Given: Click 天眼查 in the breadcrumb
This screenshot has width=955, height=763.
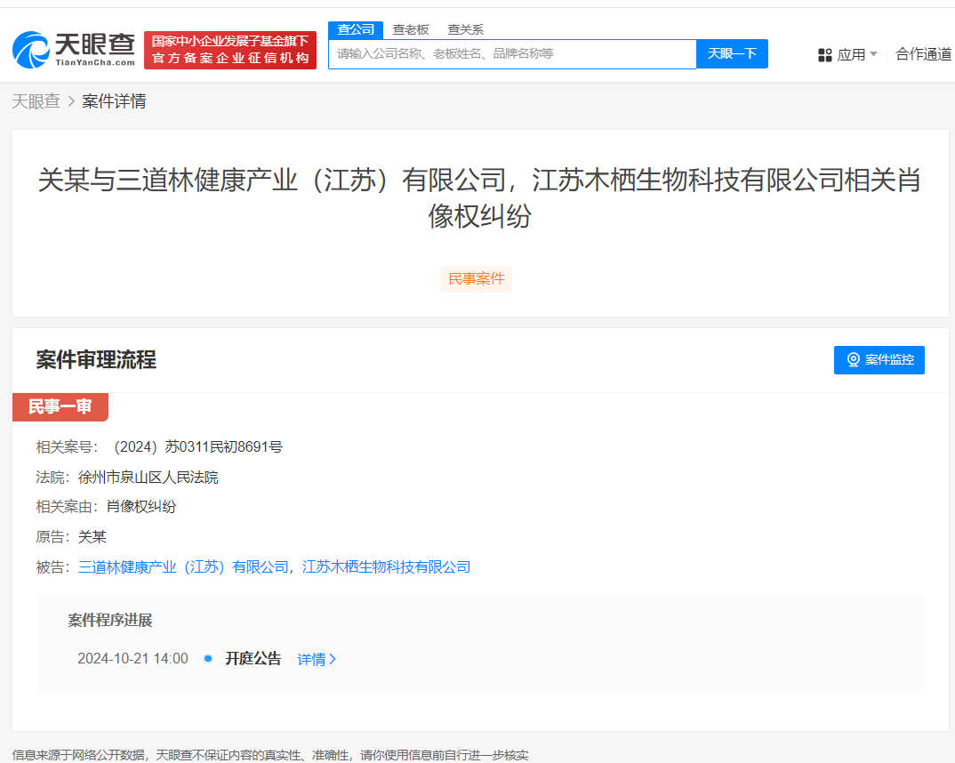Looking at the screenshot, I should (x=37, y=100).
